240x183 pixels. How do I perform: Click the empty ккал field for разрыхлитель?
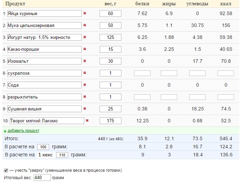(x=226, y=97)
